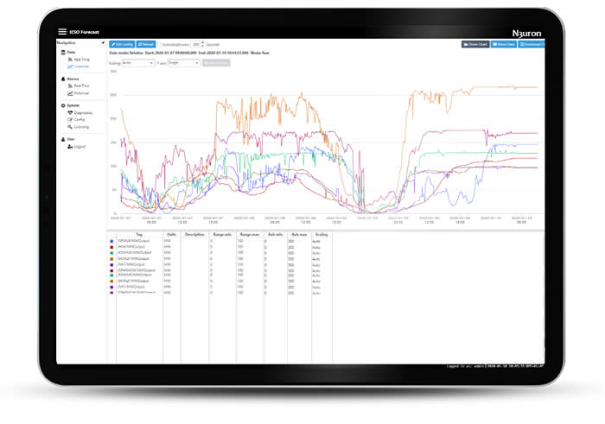Open Historical under Alarms

tap(82, 93)
